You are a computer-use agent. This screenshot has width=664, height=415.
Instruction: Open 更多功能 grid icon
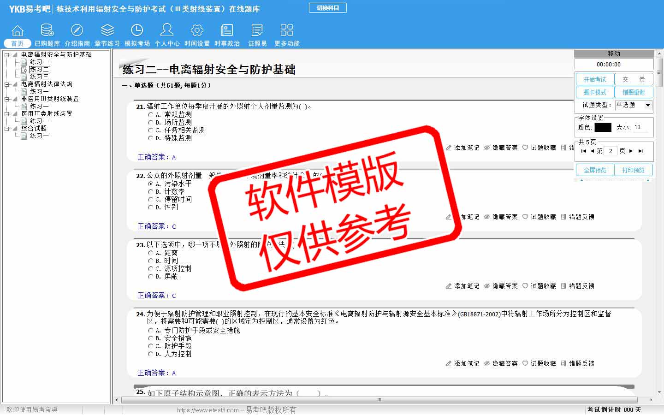pyautogui.click(x=287, y=31)
